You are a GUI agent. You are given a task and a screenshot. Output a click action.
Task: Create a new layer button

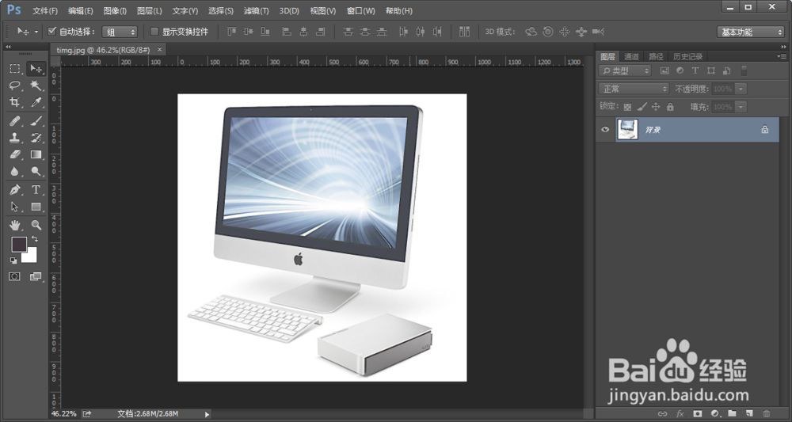(x=749, y=413)
